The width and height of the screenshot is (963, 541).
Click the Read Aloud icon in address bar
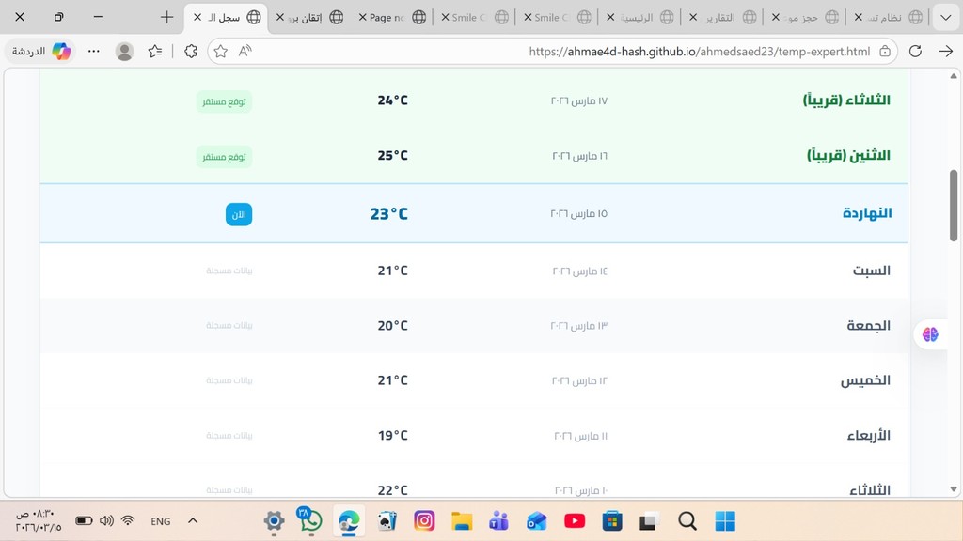pyautogui.click(x=245, y=52)
